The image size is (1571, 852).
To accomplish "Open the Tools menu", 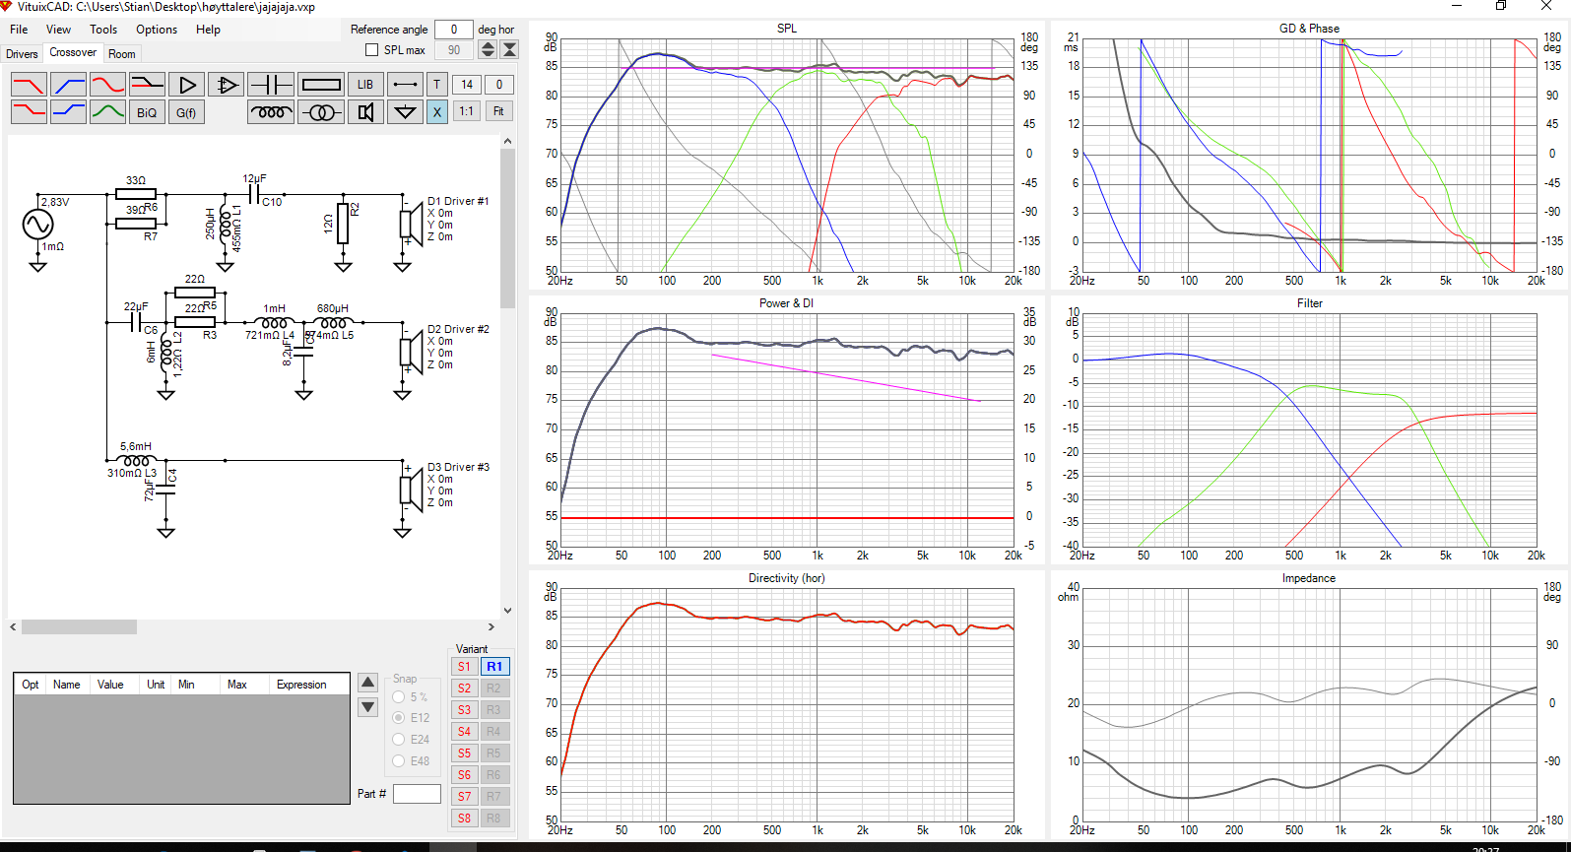I will (x=103, y=30).
